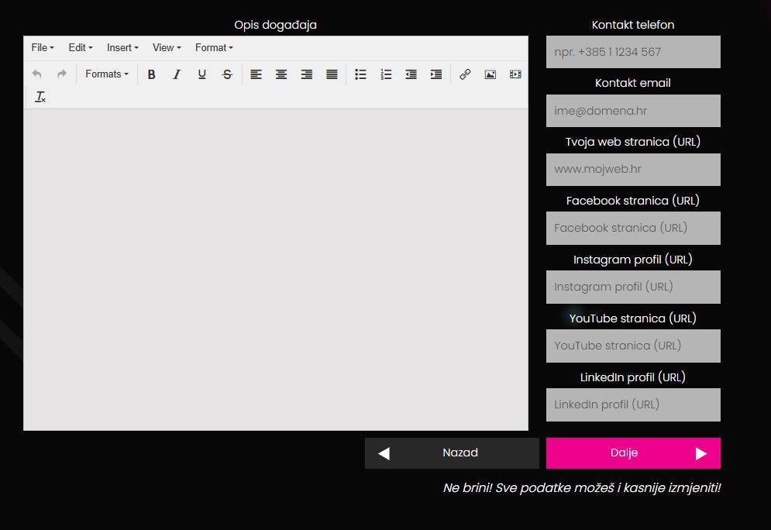Go back with Nazad button
The width and height of the screenshot is (771, 530).
[452, 453]
